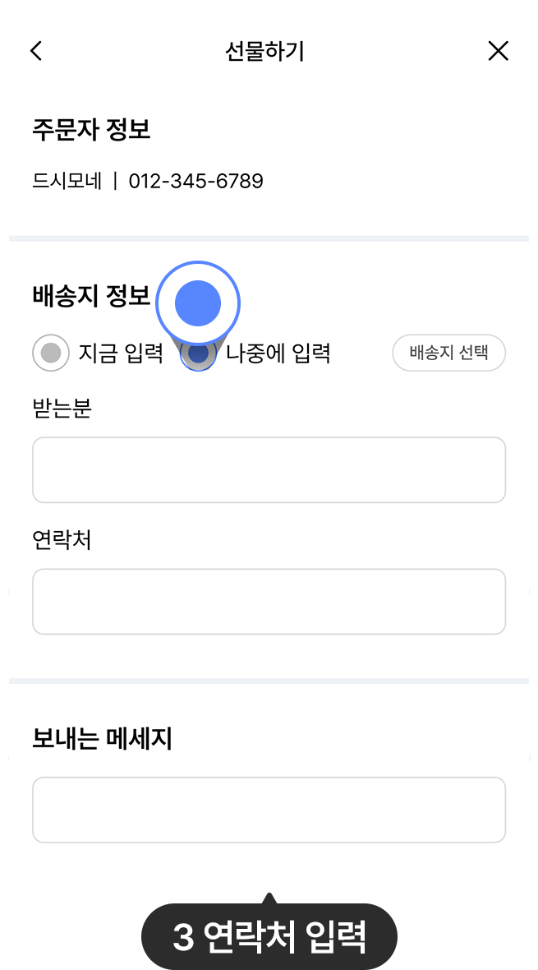538x970 pixels.
Task: Click the 보내는 메세지 text box
Action: [x=269, y=809]
